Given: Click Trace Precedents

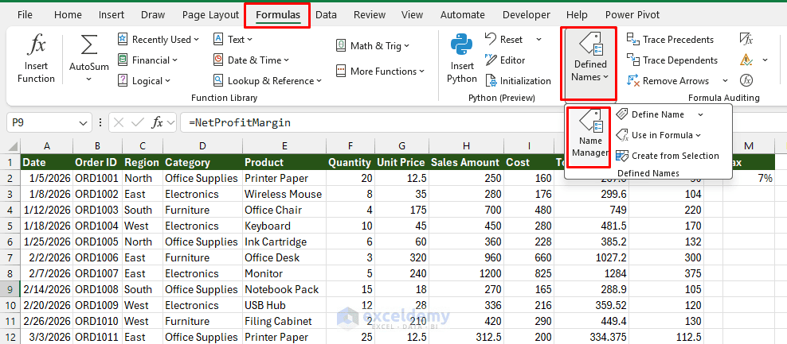Looking at the screenshot, I should click(670, 39).
